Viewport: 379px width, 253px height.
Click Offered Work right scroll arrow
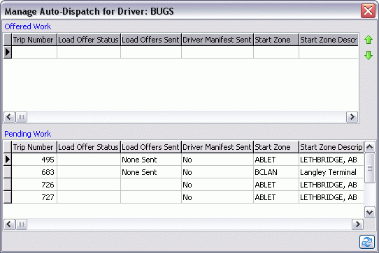[x=352, y=117]
